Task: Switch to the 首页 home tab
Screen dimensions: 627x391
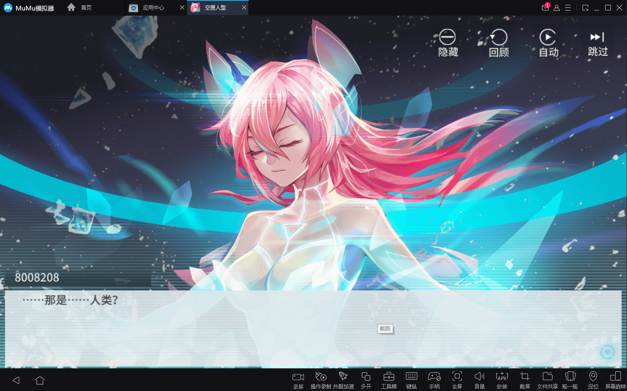Action: tap(79, 7)
